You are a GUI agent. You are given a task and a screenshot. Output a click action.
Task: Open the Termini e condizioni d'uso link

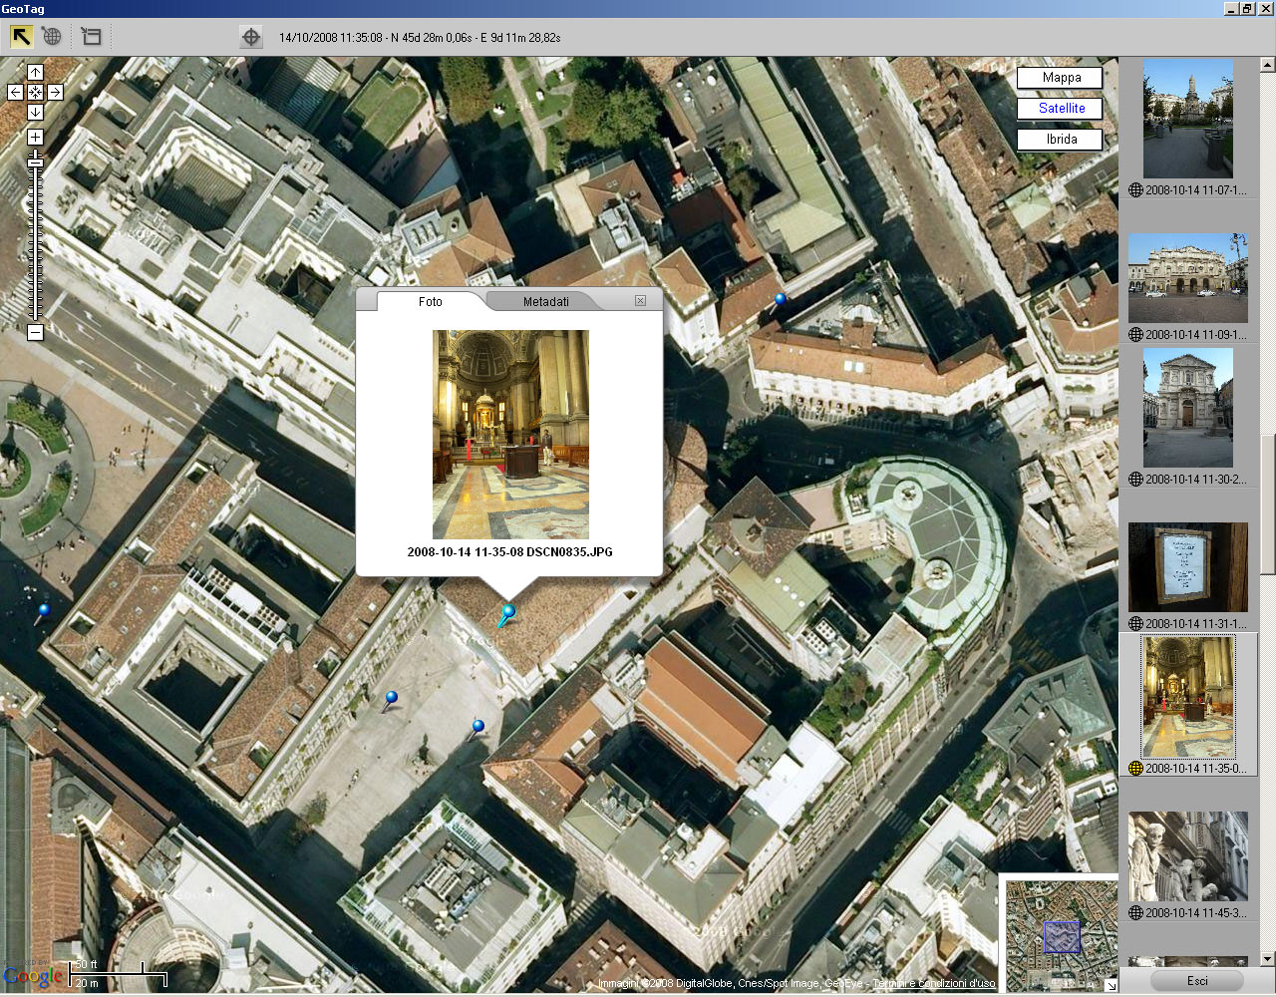click(934, 984)
